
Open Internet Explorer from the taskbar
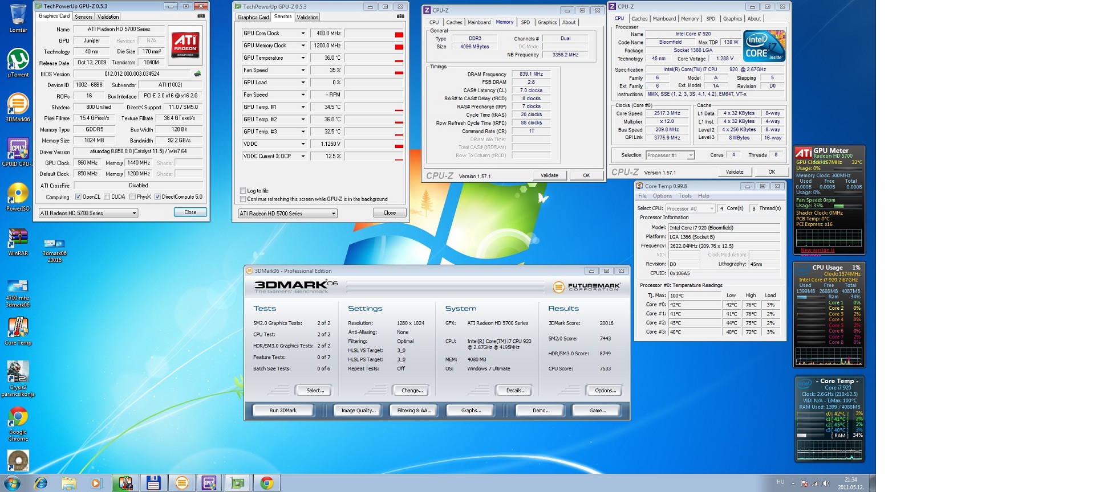[41, 483]
